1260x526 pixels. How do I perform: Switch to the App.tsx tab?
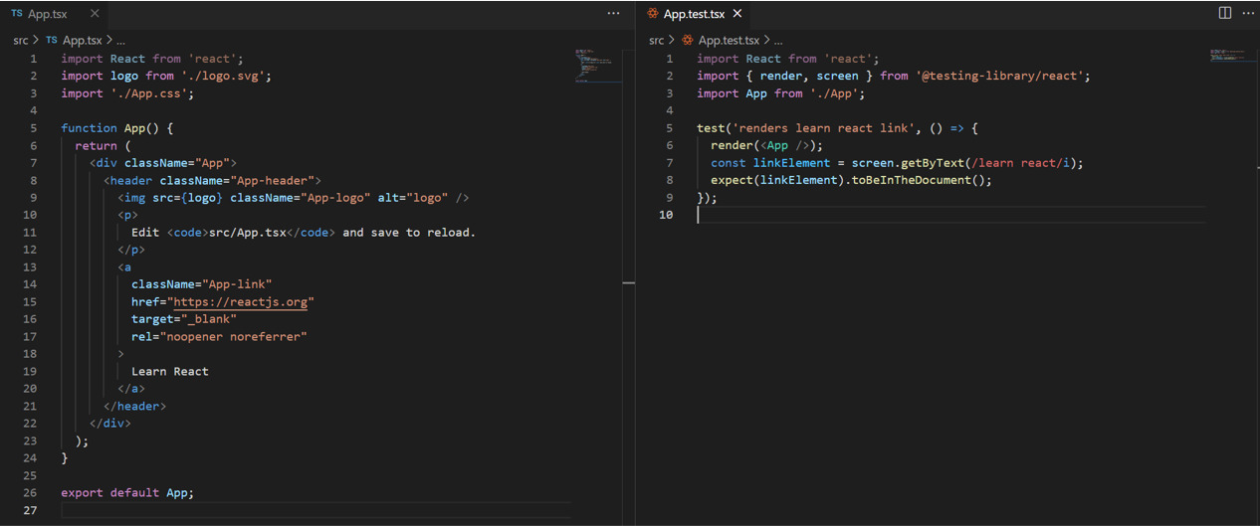[x=47, y=14]
